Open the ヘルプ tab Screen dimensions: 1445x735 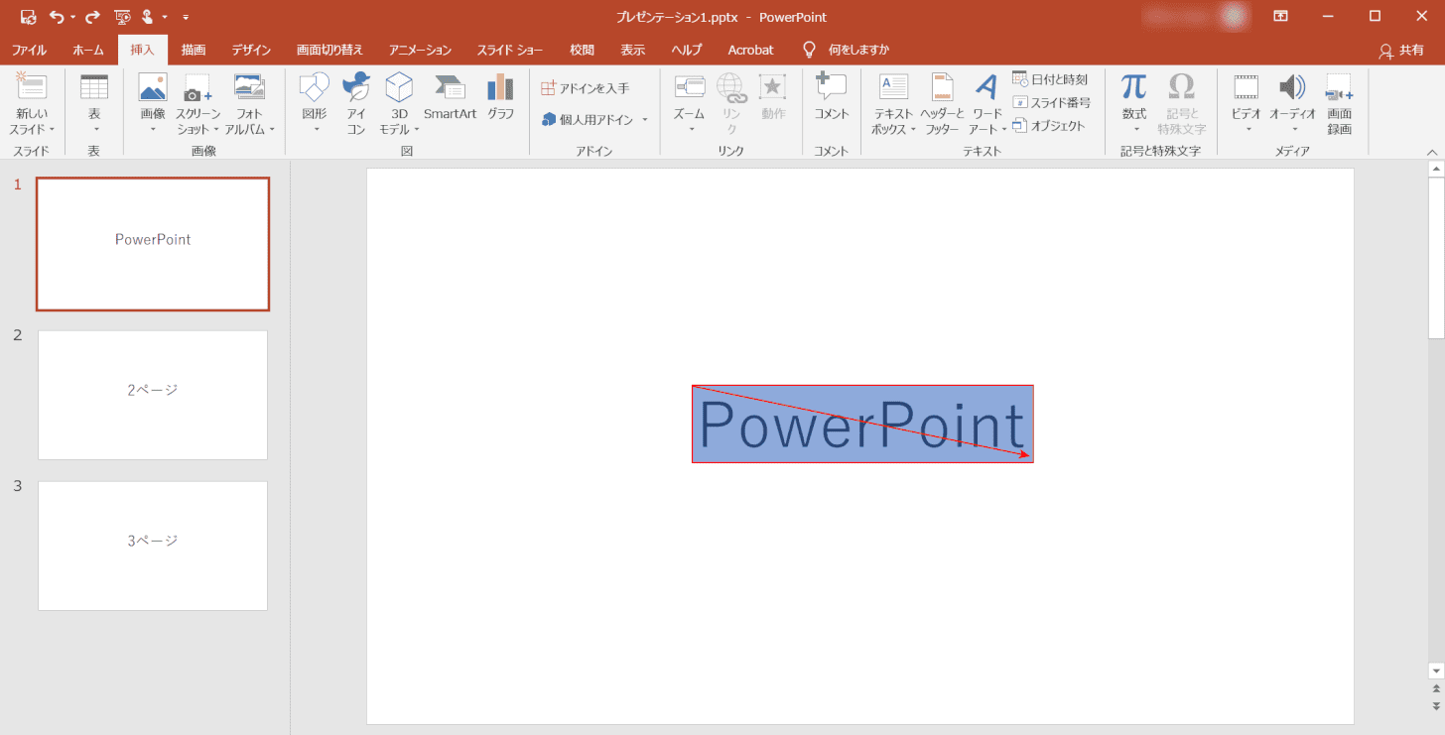687,50
